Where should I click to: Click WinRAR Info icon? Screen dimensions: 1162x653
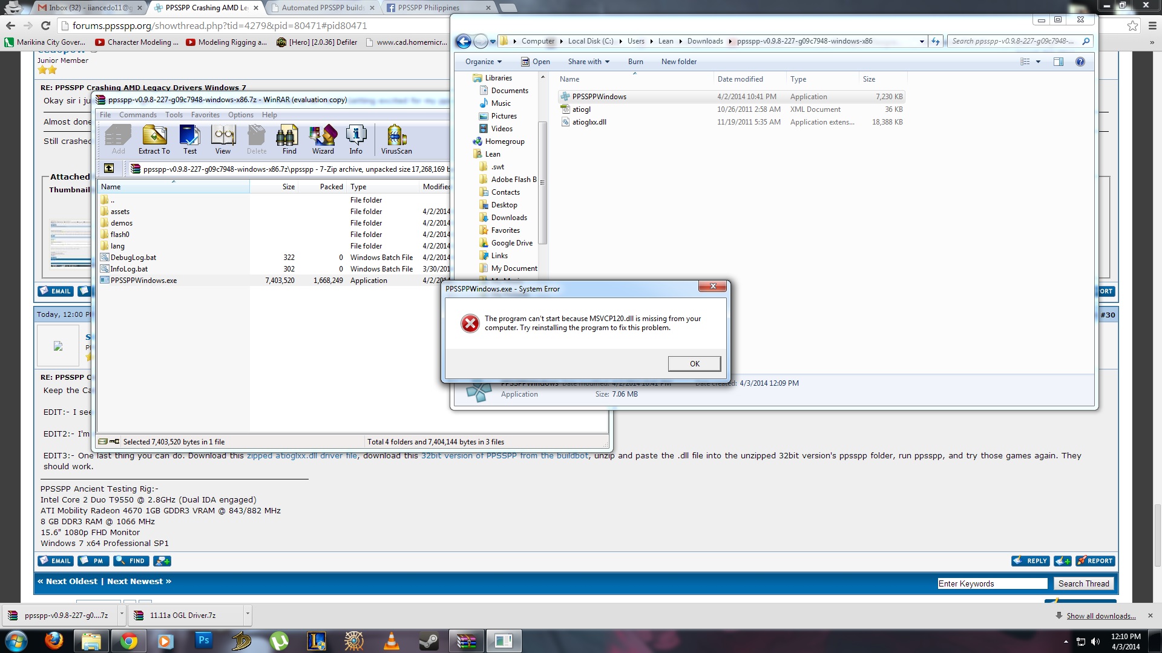356,139
